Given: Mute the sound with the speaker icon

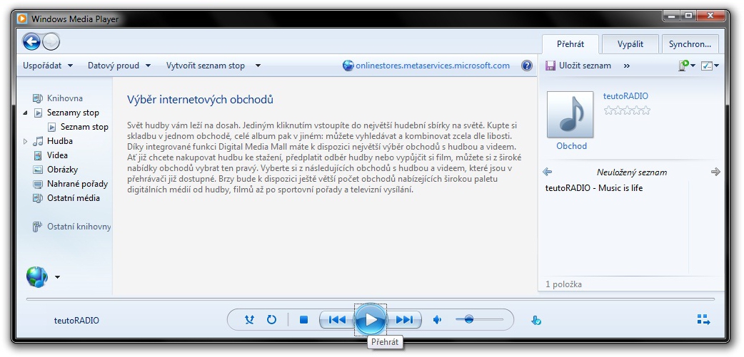Looking at the screenshot, I should point(438,320).
